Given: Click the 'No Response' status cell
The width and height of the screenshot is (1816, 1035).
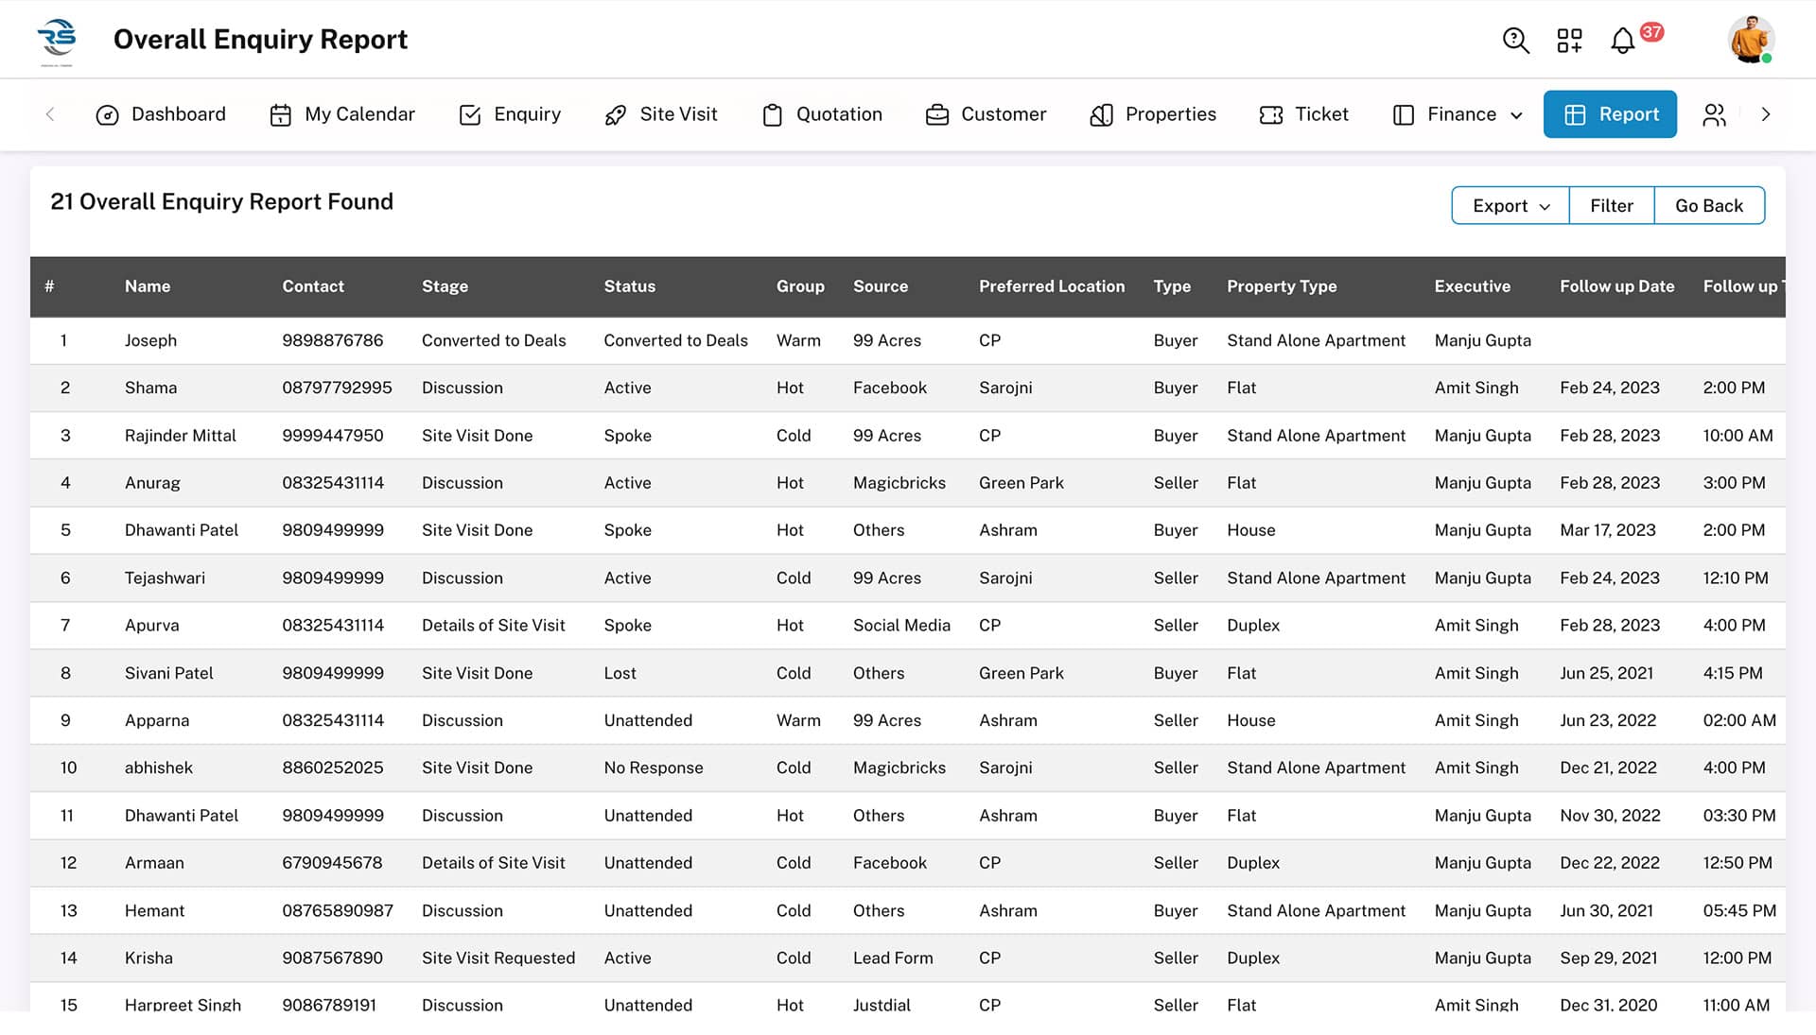Looking at the screenshot, I should point(654,768).
